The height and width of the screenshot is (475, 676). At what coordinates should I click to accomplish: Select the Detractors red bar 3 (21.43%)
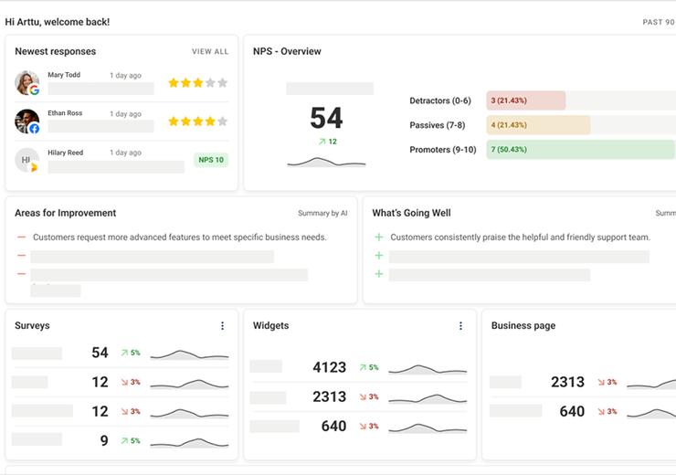coord(525,100)
